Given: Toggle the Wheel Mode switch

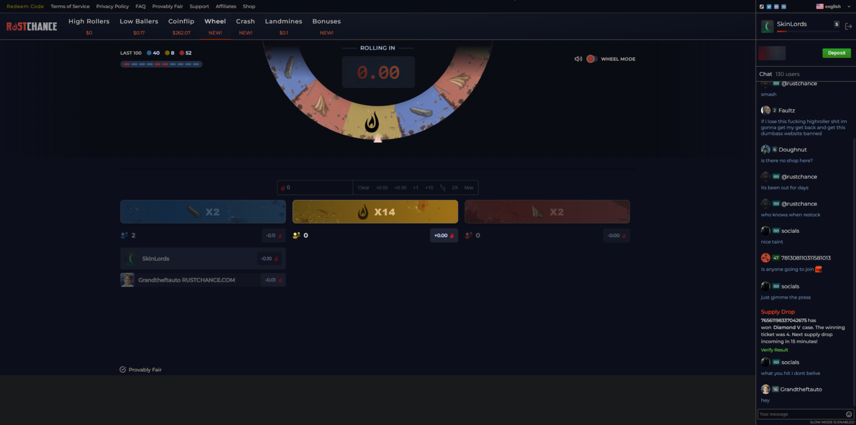Looking at the screenshot, I should pos(591,58).
